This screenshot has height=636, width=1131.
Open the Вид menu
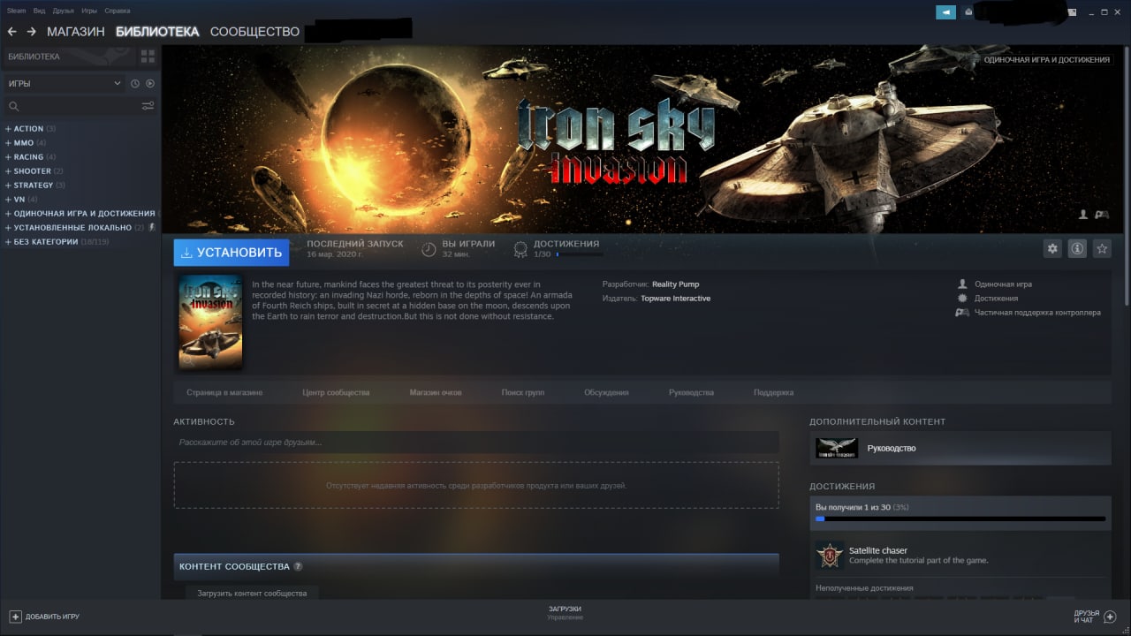[x=39, y=11]
